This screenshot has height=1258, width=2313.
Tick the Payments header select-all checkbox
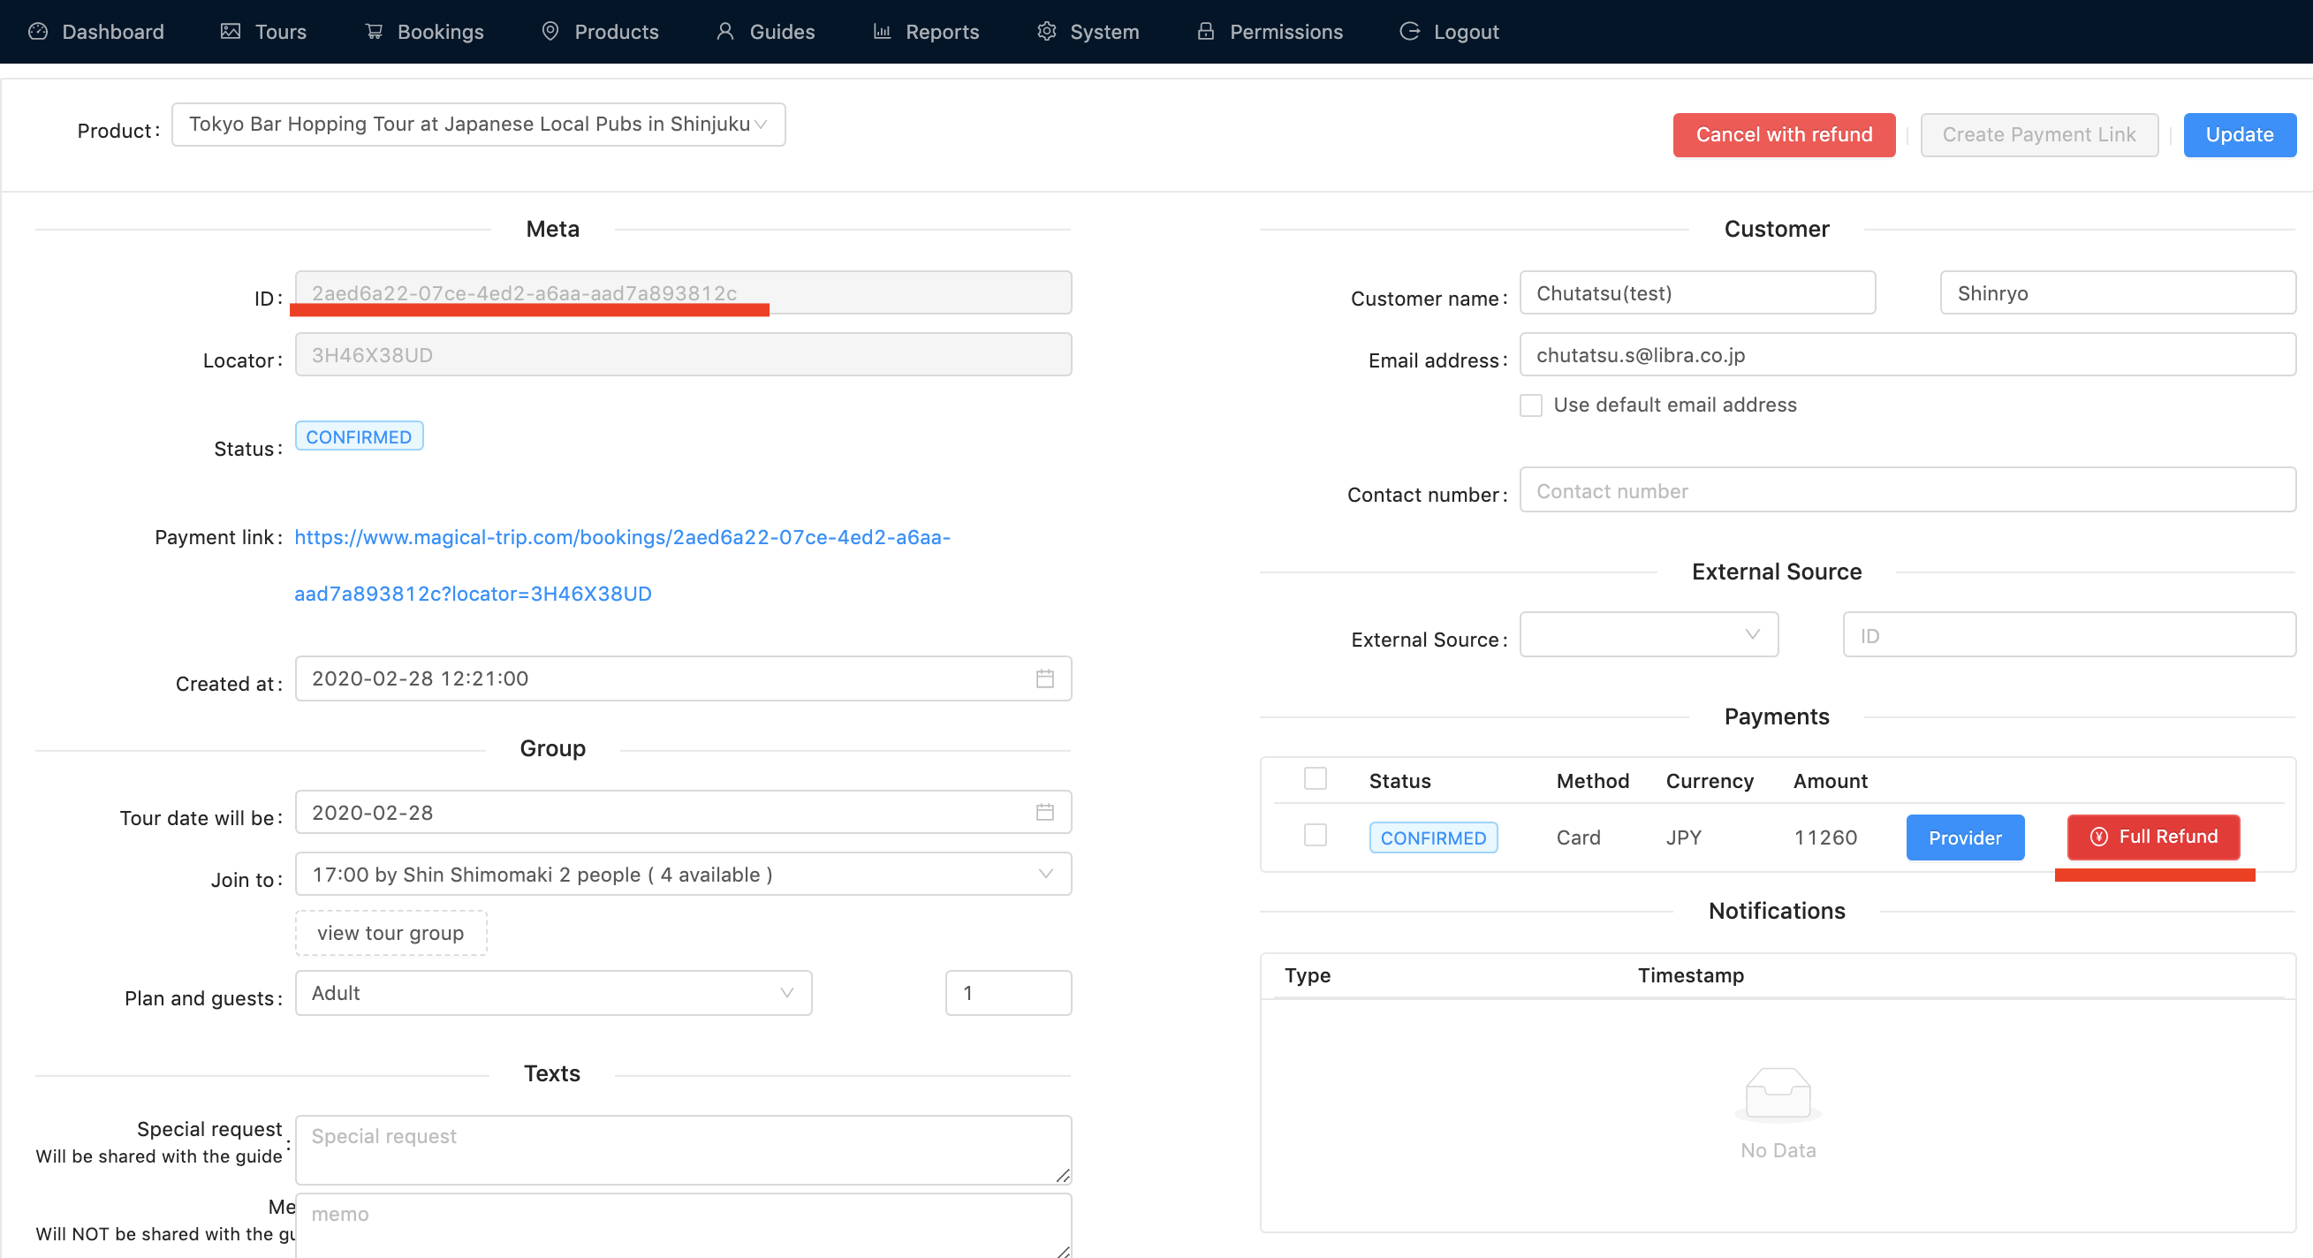(x=1315, y=778)
